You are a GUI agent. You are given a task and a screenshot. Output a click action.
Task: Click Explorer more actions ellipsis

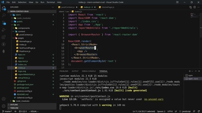(53, 7)
